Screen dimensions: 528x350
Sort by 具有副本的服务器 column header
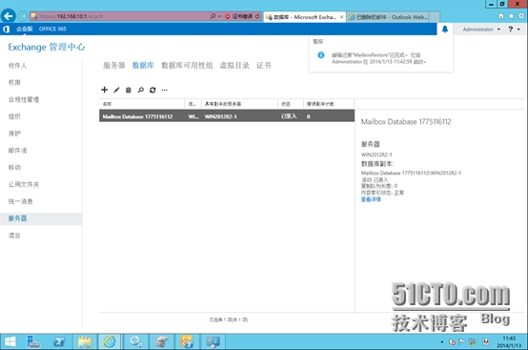point(239,104)
